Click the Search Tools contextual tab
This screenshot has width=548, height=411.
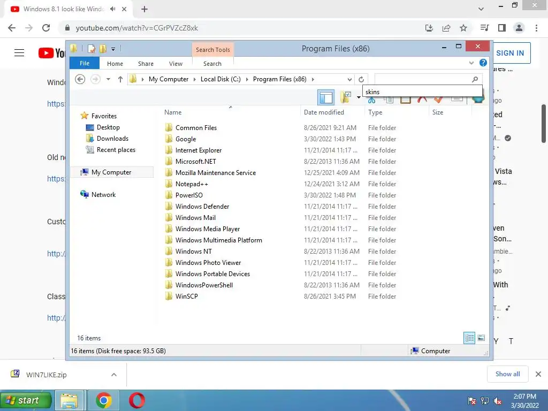[x=213, y=50]
